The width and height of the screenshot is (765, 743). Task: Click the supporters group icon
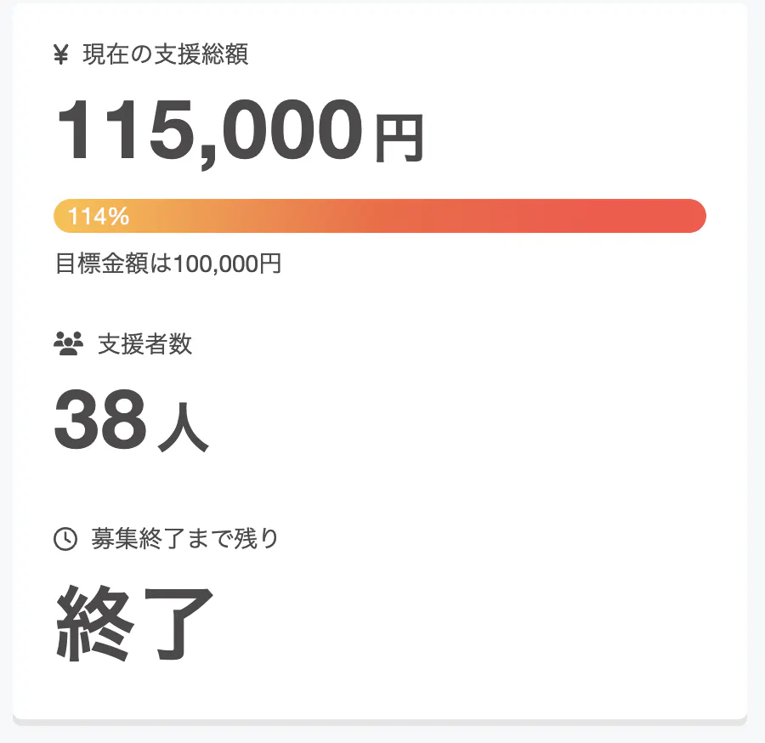click(68, 343)
